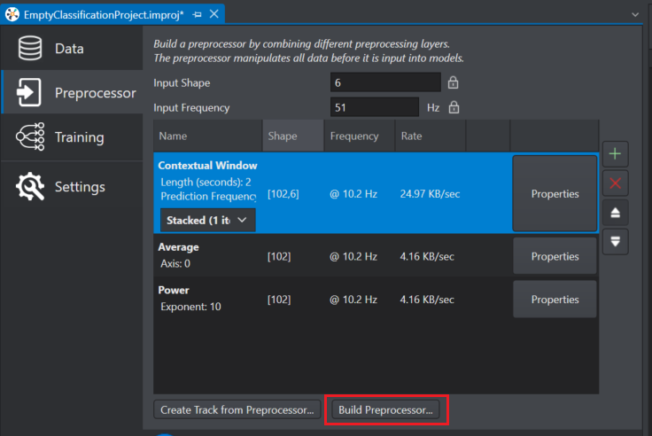Click Create Track from Preprocessor button
The width and height of the screenshot is (652, 436).
coord(237,409)
